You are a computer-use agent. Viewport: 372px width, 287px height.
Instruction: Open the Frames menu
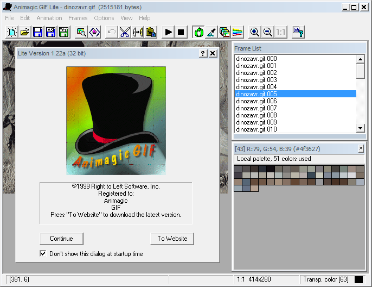coord(78,18)
